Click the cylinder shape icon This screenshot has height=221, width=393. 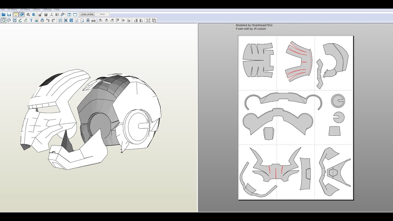tap(46, 14)
